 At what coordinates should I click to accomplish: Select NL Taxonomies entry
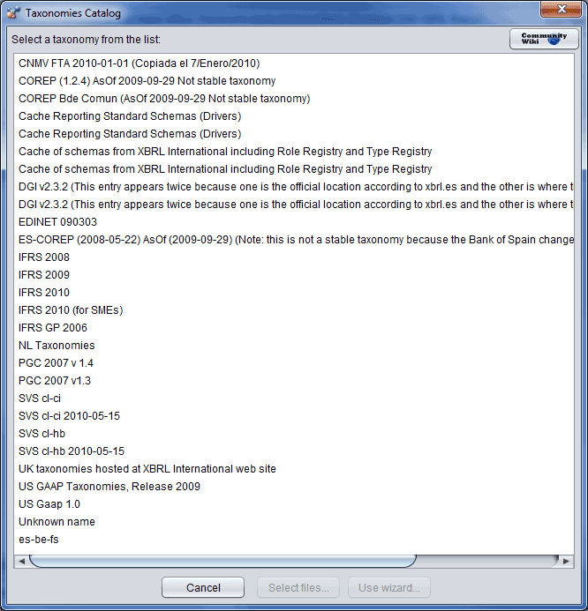[293, 346]
